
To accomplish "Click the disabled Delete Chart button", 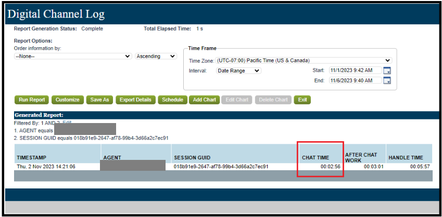I will click(x=273, y=100).
